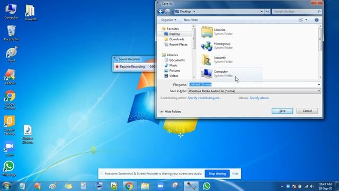Open the Organize dropdown menu
The height and width of the screenshot is (191, 339).
pyautogui.click(x=168, y=20)
